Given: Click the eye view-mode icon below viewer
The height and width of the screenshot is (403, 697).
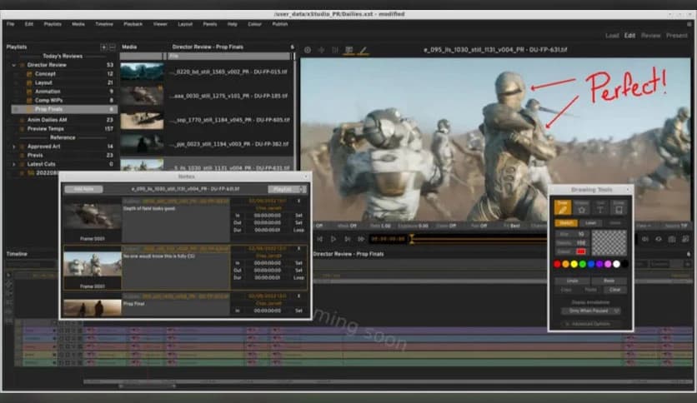Looking at the screenshot, I should pos(659,239).
